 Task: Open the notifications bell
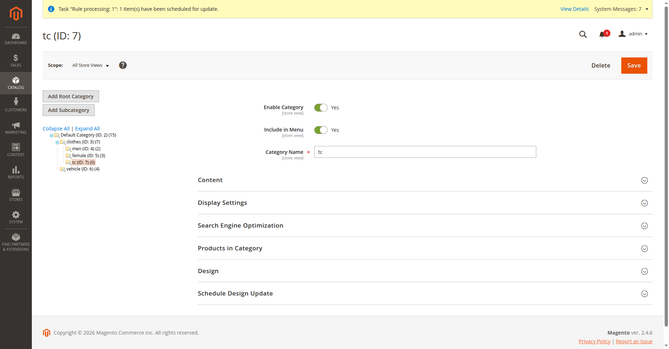pos(602,34)
